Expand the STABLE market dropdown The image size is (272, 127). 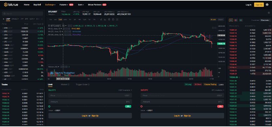pyautogui.click(x=15, y=19)
